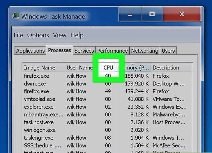Screen dimensions: 212x153
Task: Open the Performance tab
Action: pos(112,51)
